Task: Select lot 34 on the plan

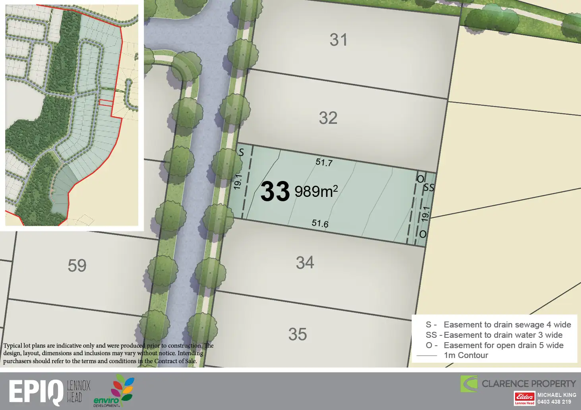Action: click(x=305, y=263)
